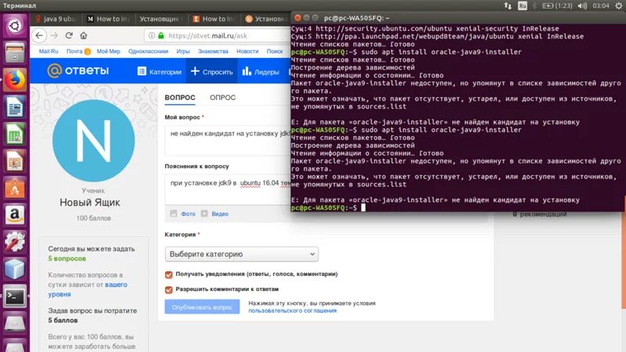The width and height of the screenshot is (626, 352).
Task: Open Ubuntu Dash search launcher
Action: 14,27
